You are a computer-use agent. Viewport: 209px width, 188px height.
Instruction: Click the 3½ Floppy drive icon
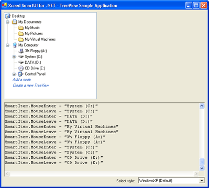[x=21, y=51]
